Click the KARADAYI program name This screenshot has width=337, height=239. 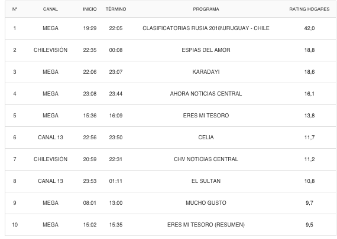click(206, 72)
